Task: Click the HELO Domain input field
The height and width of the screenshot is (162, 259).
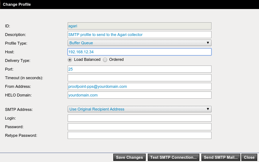Action: 140,95
